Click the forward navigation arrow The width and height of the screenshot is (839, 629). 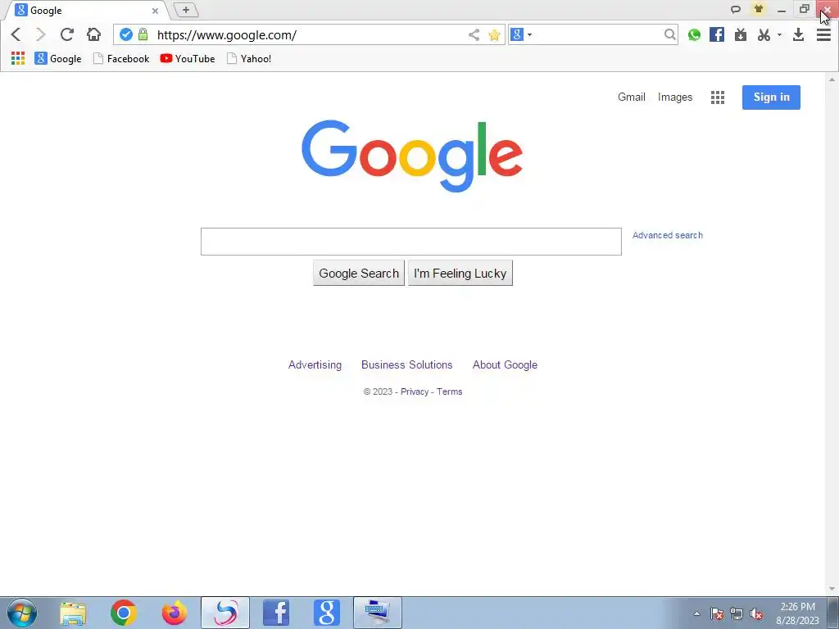[x=41, y=34]
